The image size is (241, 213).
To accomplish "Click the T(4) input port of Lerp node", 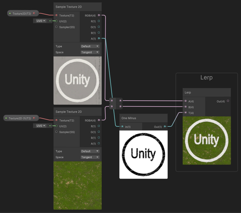I will click(x=186, y=112).
